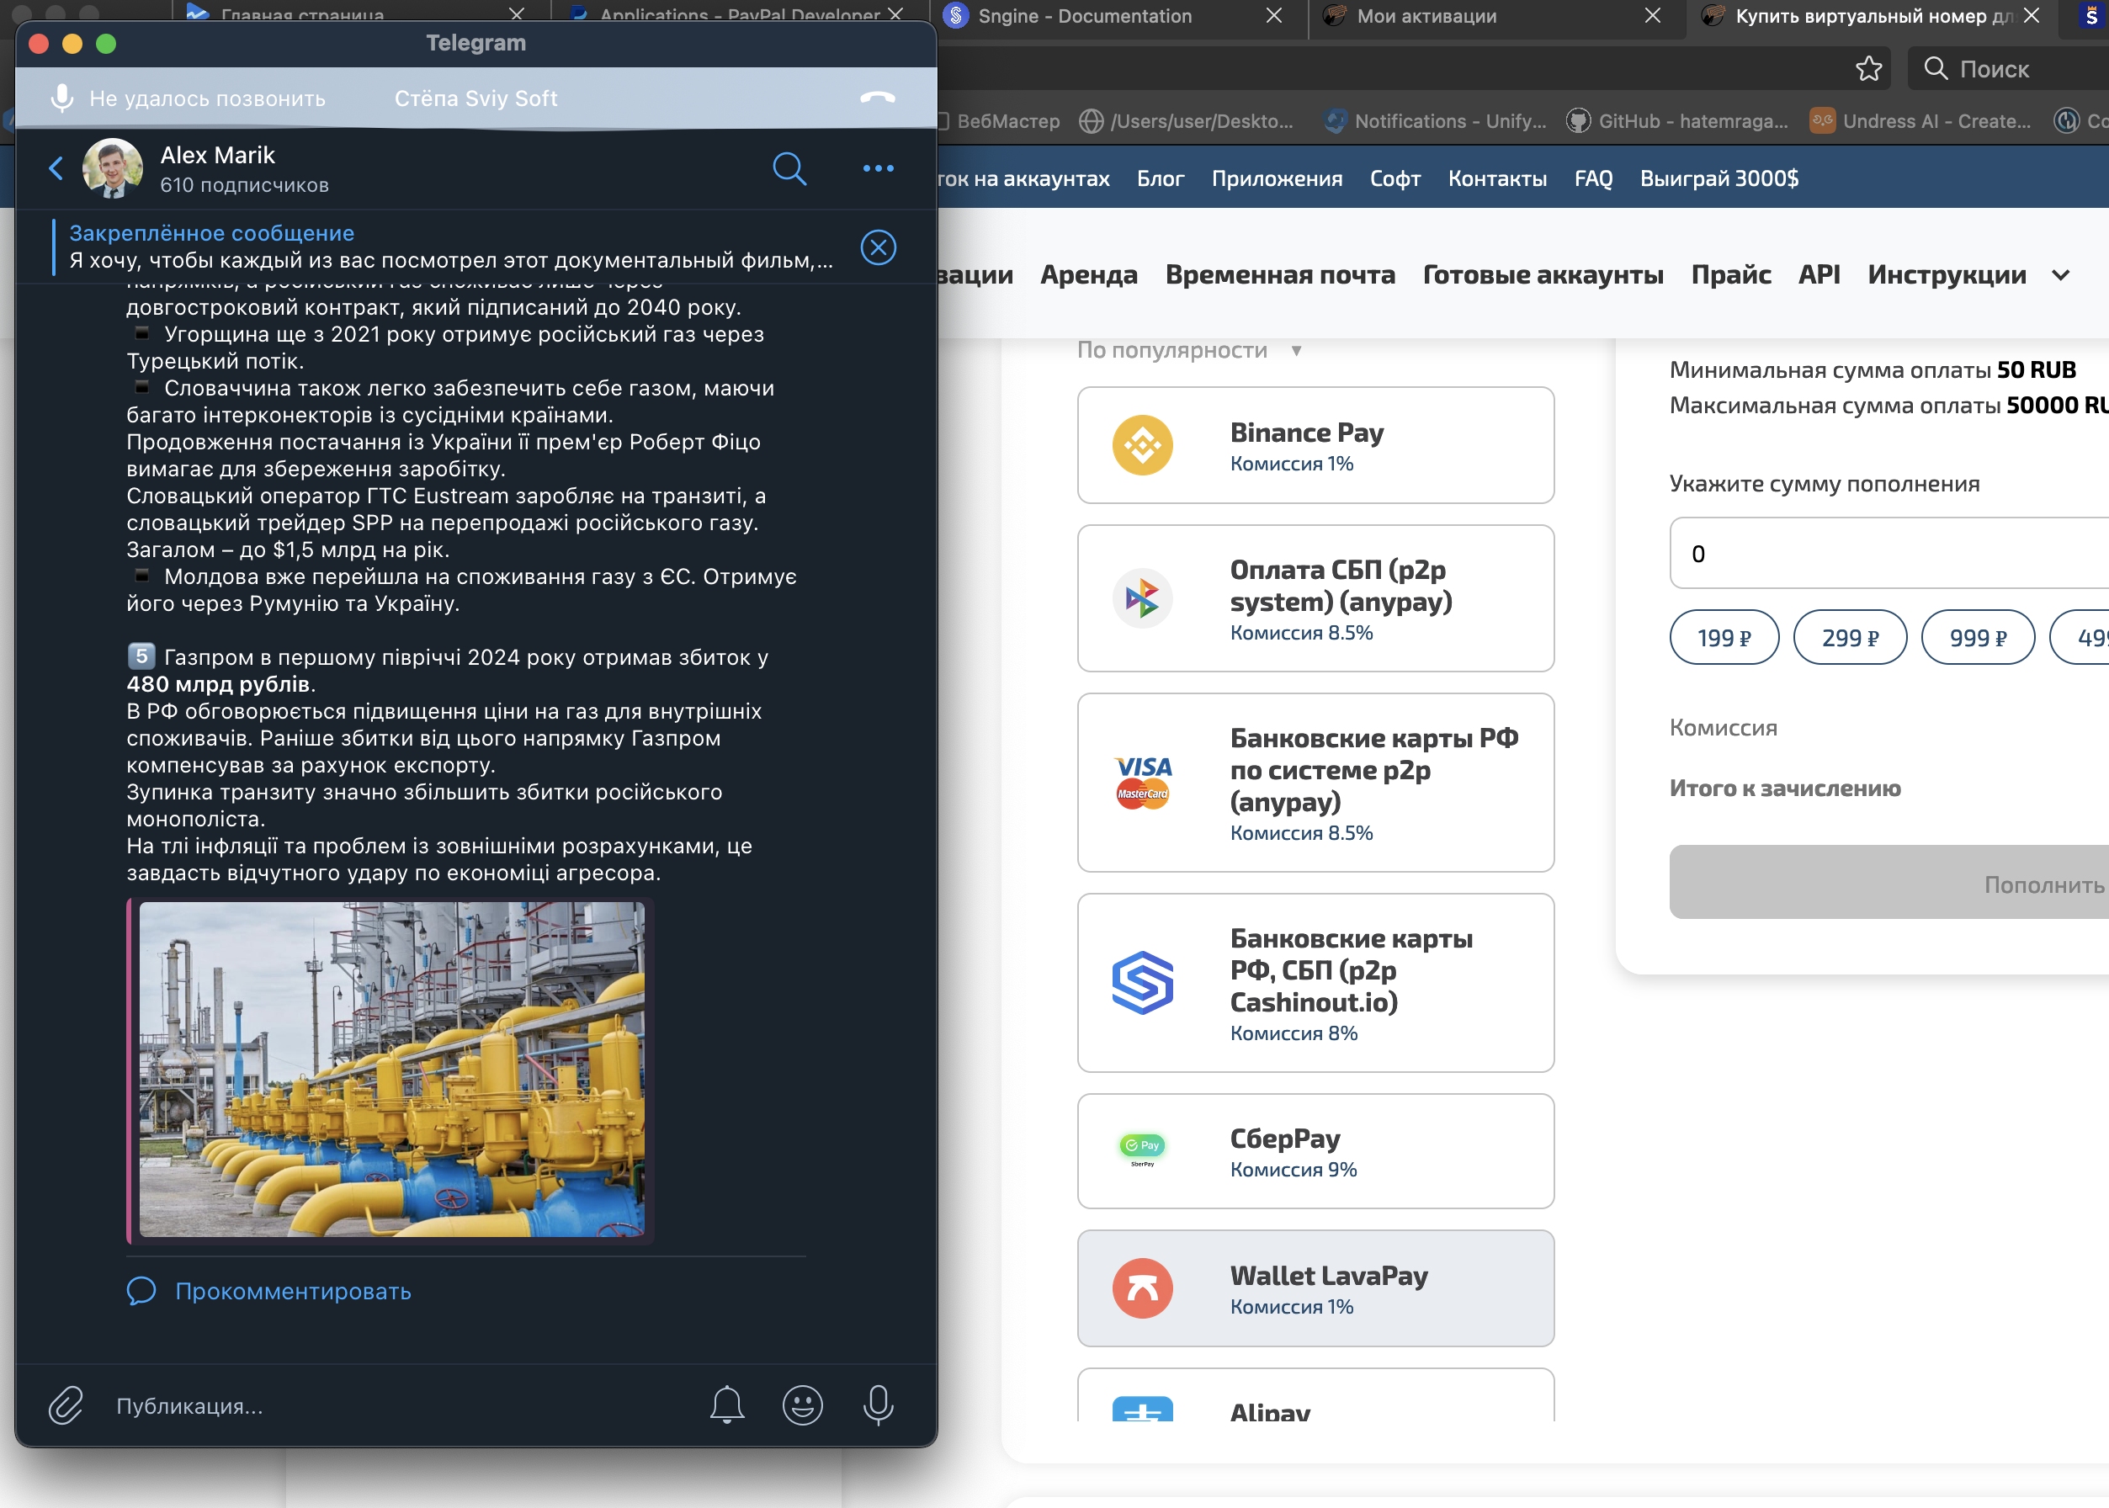2109x1508 pixels.
Task: Open Прайс page
Action: (x=1731, y=275)
